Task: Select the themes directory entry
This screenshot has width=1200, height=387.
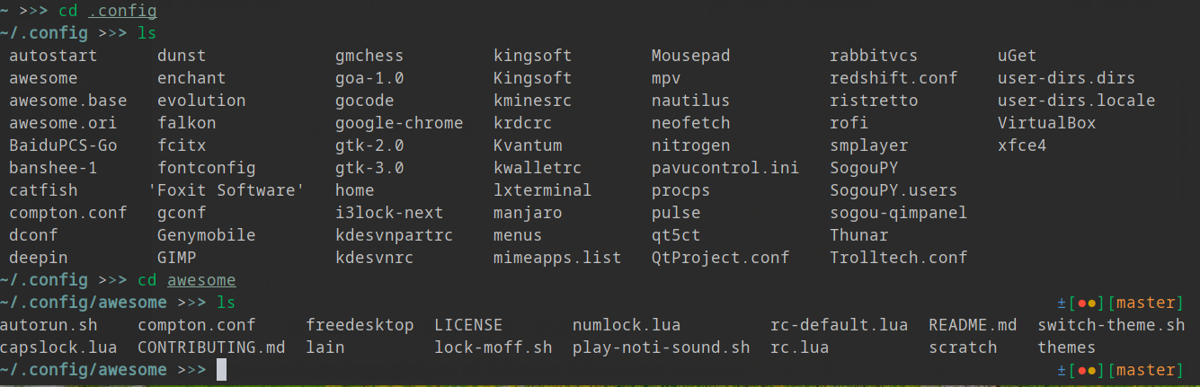Action: click(x=1066, y=347)
